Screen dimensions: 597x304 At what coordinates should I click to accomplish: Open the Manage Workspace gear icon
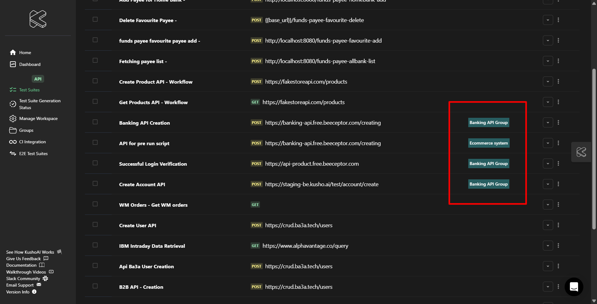pos(13,119)
